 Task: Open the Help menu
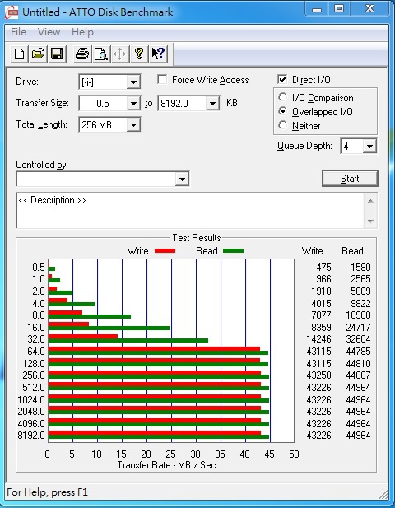[x=82, y=32]
